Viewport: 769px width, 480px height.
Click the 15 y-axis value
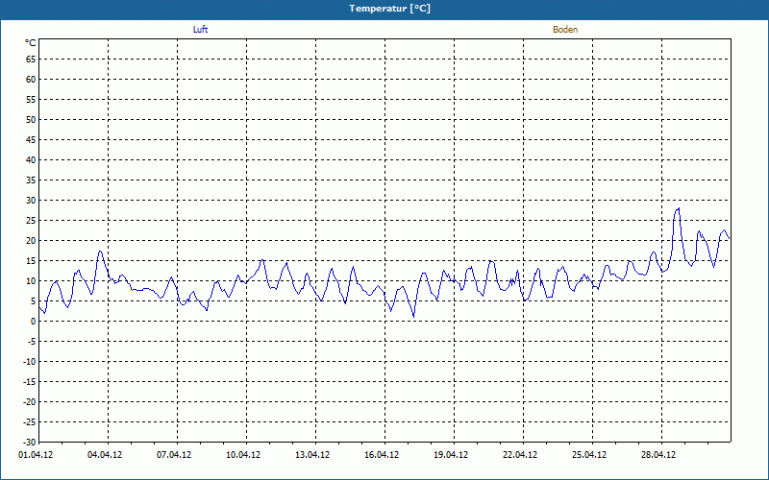click(31, 260)
